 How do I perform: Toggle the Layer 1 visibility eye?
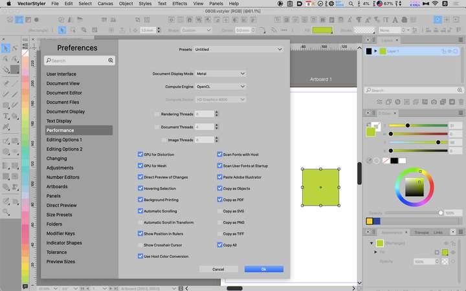(x=450, y=51)
